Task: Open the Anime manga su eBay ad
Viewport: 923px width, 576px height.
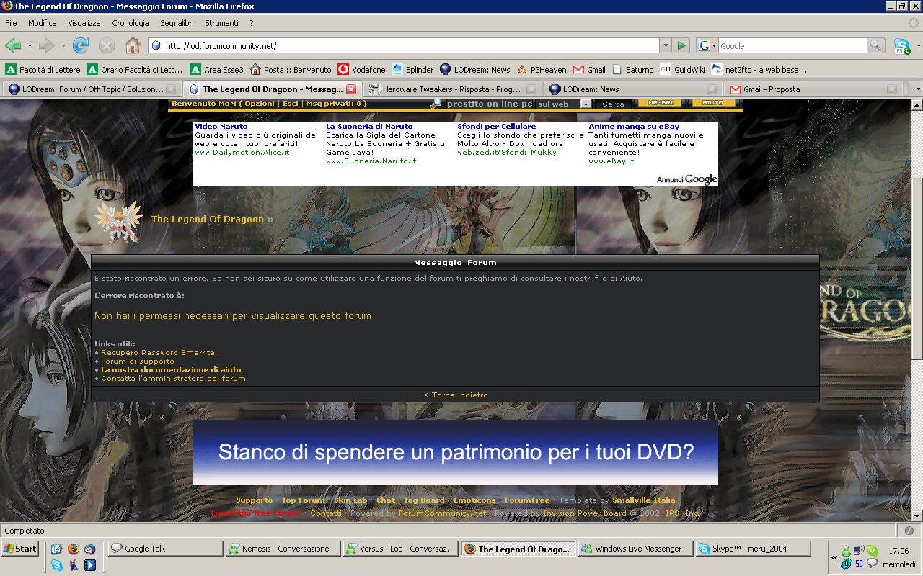Action: point(634,127)
